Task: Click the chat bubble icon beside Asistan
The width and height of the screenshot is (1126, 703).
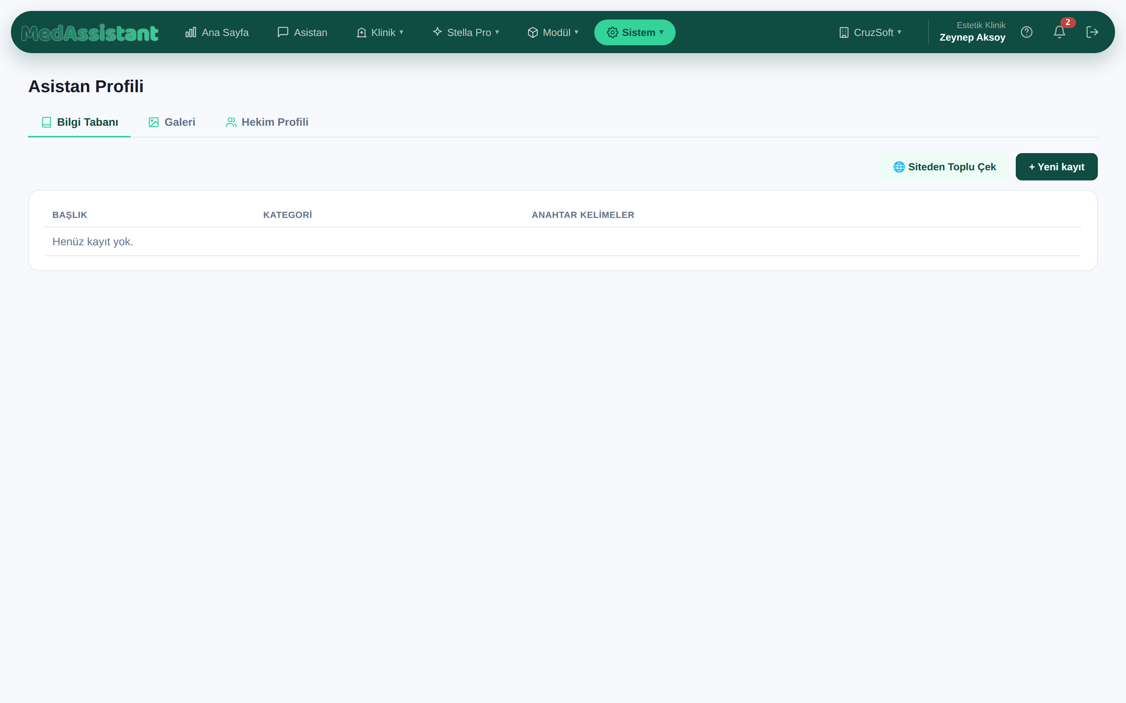Action: (283, 32)
